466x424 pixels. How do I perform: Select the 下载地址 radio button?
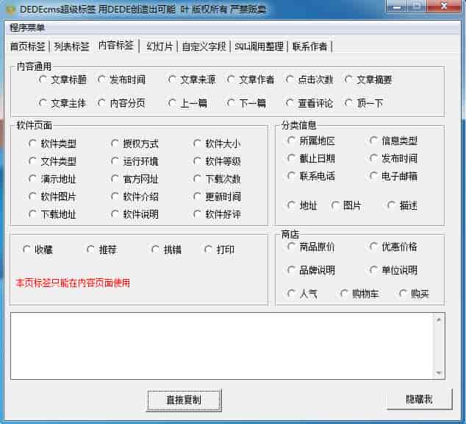(53, 214)
